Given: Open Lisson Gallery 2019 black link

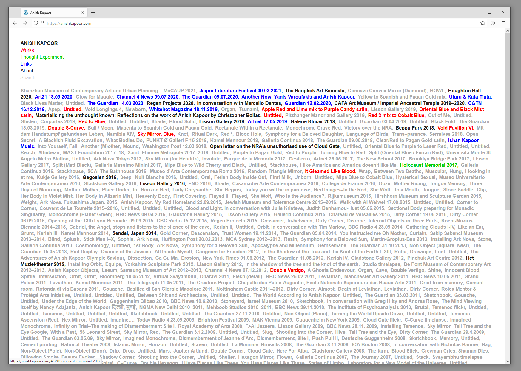Looking at the screenshot, I should (222, 121).
